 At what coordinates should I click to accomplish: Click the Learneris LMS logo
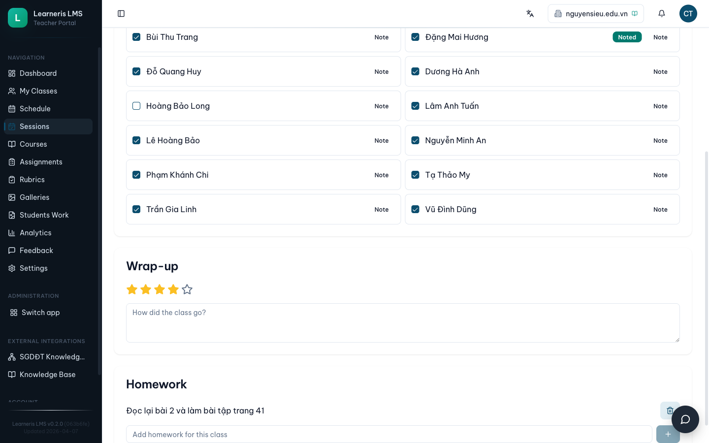[18, 18]
